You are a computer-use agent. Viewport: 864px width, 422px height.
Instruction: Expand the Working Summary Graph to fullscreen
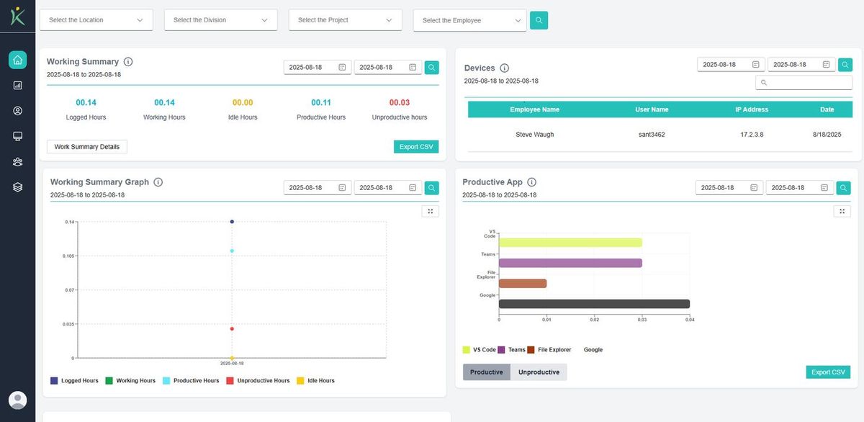click(x=430, y=211)
